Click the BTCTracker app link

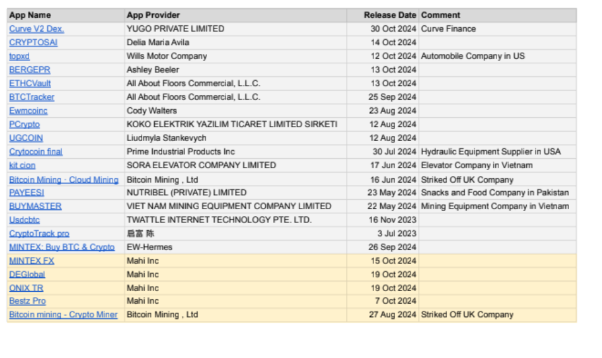click(32, 97)
